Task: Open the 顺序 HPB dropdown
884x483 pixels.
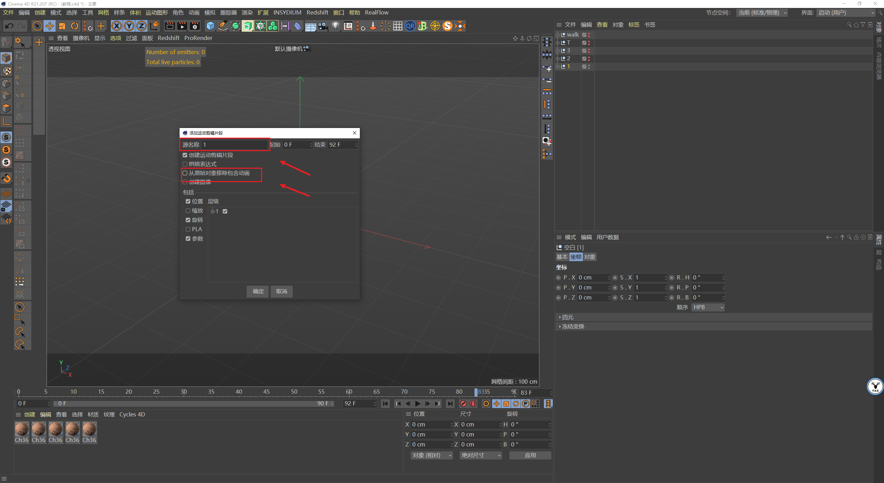Action: click(x=708, y=307)
